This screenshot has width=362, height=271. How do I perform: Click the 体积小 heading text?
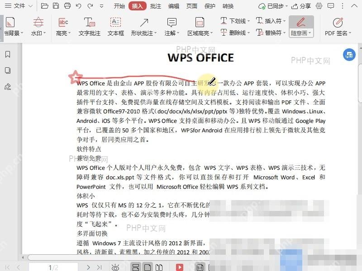point(86,196)
